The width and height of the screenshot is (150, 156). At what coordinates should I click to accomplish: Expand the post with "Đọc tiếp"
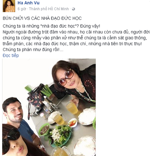(x=11, y=55)
